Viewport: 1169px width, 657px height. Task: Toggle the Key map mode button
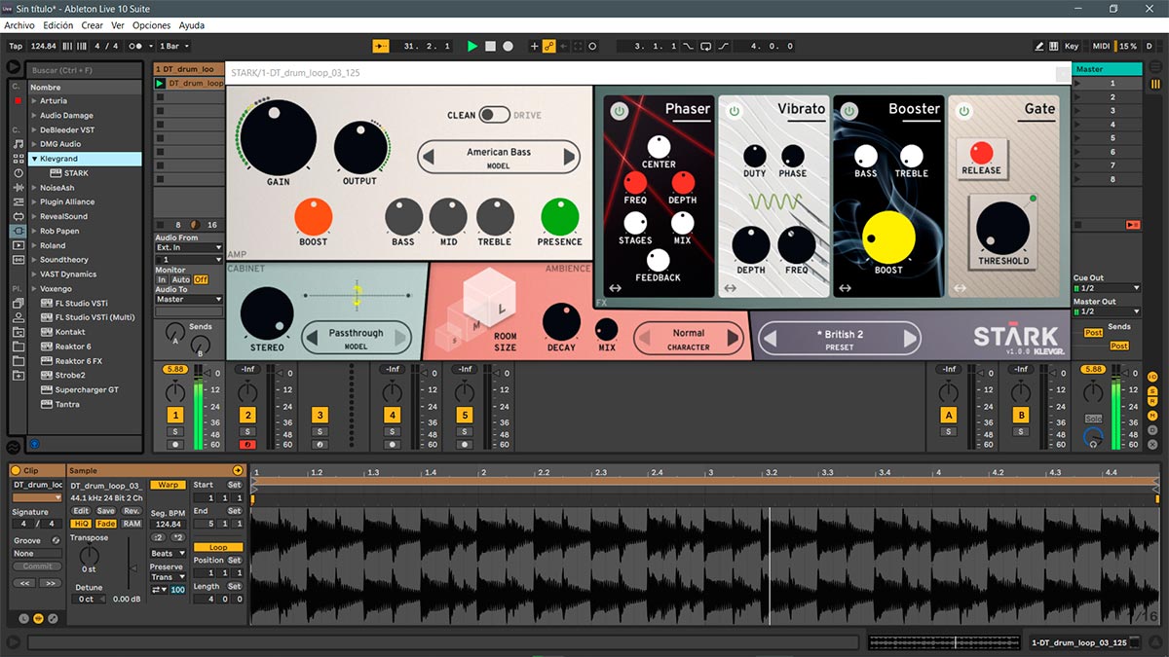point(1072,46)
